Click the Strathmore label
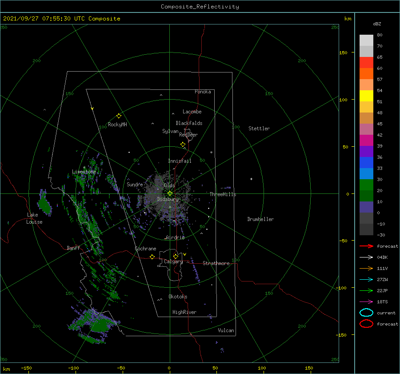The image size is (400, 374). 216,263
